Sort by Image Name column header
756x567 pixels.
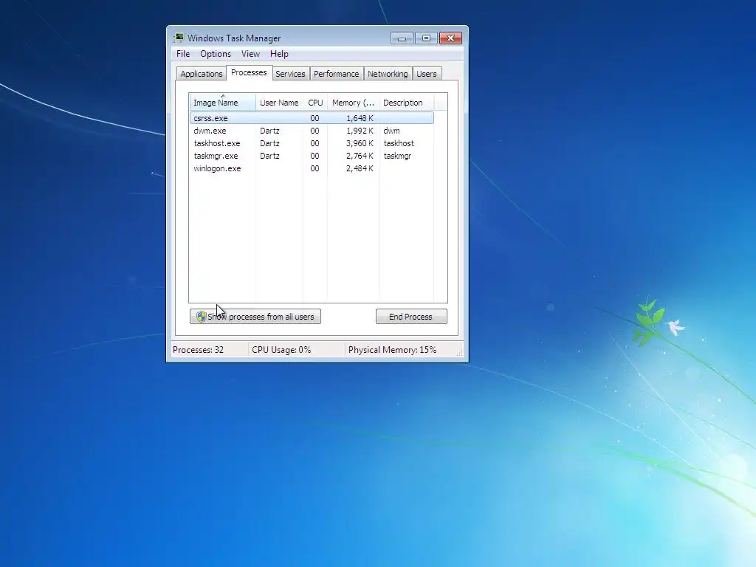click(222, 103)
